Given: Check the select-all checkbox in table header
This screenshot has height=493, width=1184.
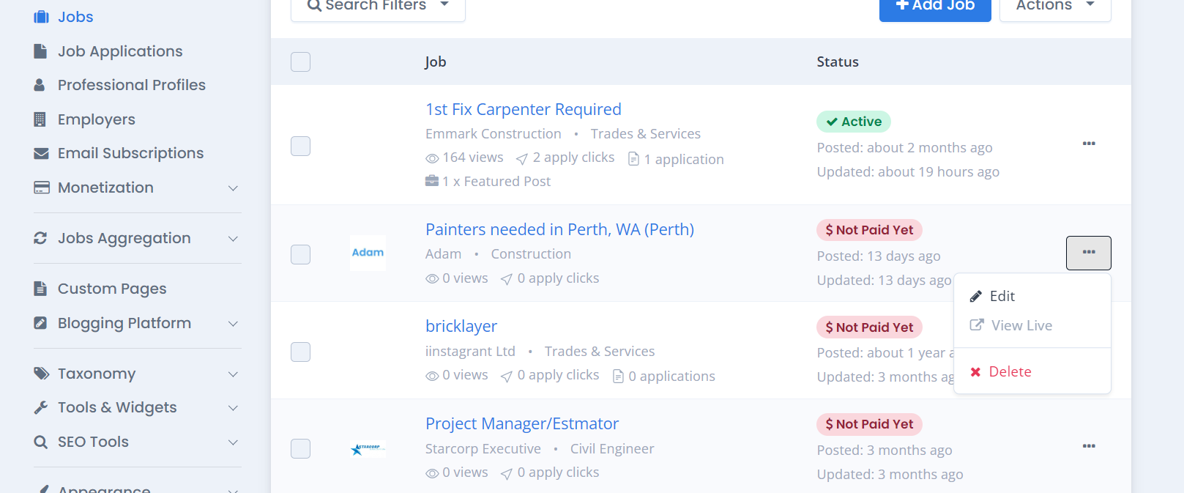Looking at the screenshot, I should 300,62.
